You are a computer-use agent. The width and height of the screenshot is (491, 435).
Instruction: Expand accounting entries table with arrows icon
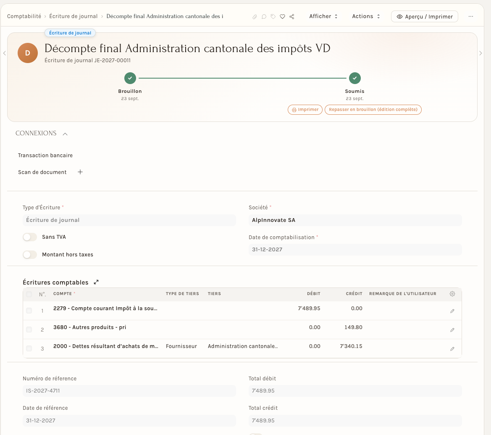(x=96, y=282)
